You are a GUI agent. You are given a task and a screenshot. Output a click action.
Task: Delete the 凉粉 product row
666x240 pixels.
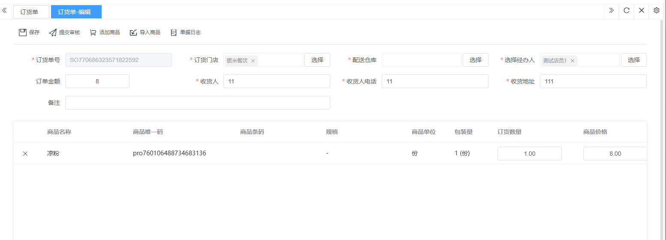(25, 154)
